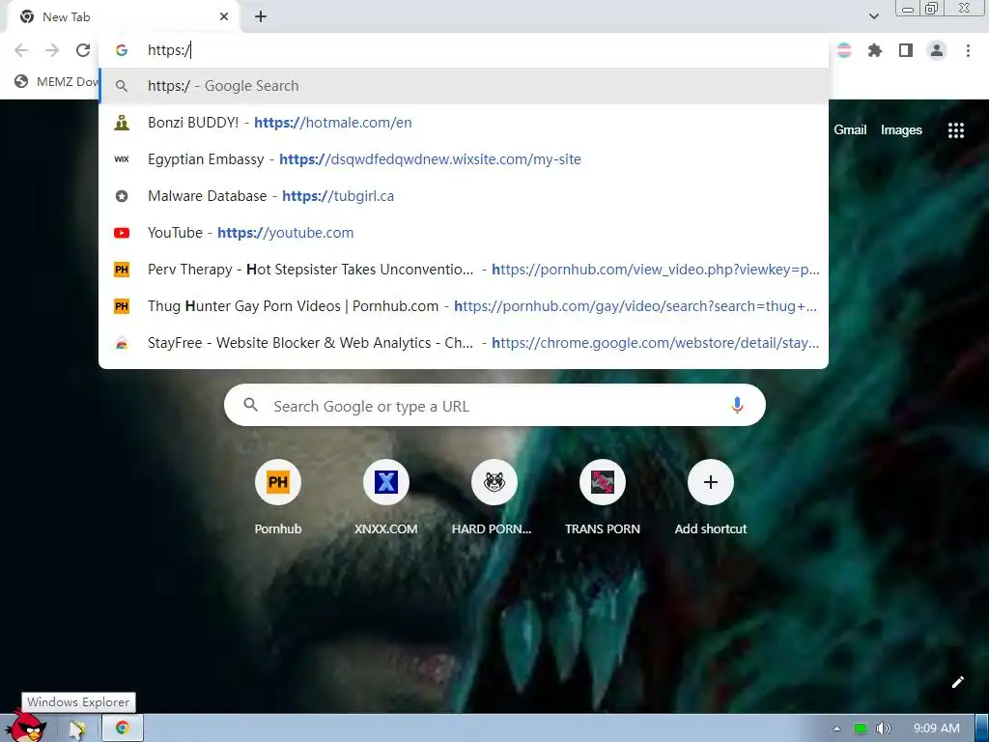Expand the tab search chevron
Screen dimensions: 989x742
coord(873,16)
